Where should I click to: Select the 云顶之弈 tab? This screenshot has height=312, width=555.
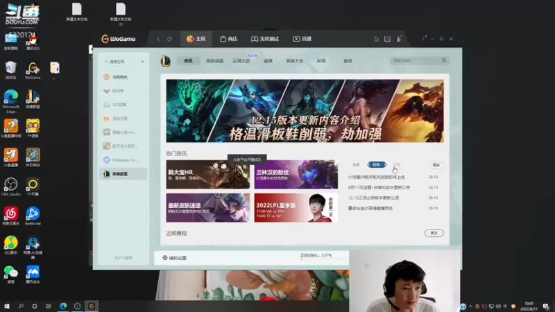pyautogui.click(x=241, y=61)
